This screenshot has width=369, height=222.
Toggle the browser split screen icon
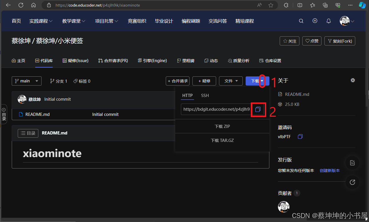pos(300,5)
